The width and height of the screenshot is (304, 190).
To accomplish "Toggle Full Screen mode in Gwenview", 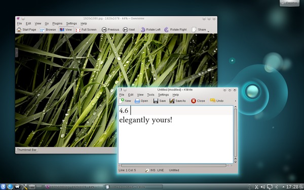I will coord(86,30).
